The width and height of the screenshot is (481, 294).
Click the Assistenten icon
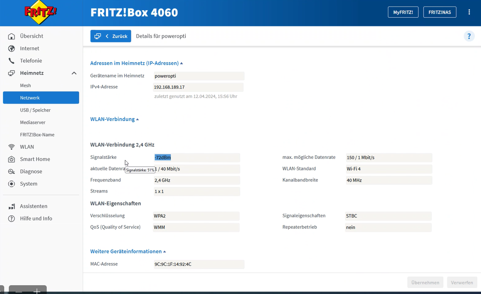[x=11, y=206]
